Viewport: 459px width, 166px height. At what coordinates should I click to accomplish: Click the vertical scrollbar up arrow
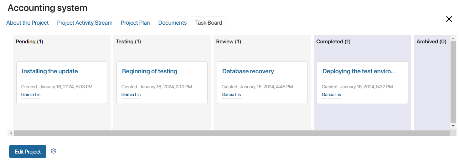tap(453, 38)
